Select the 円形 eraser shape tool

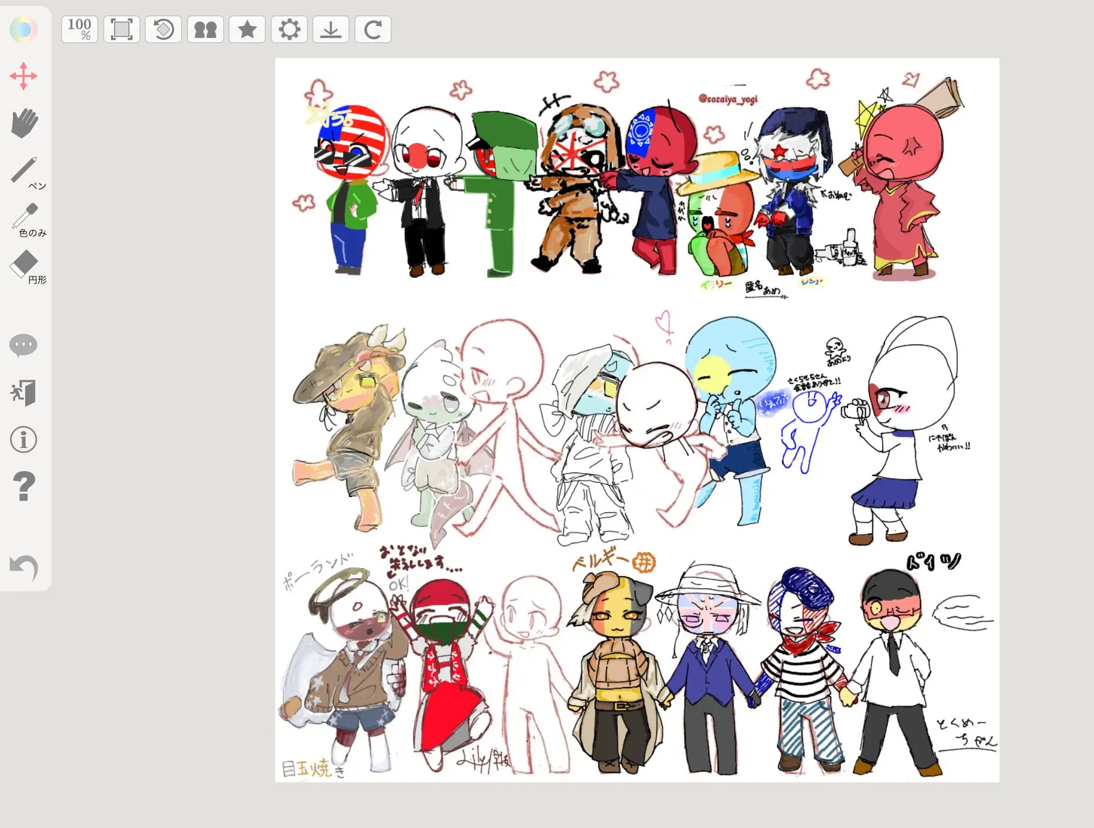coord(28,267)
